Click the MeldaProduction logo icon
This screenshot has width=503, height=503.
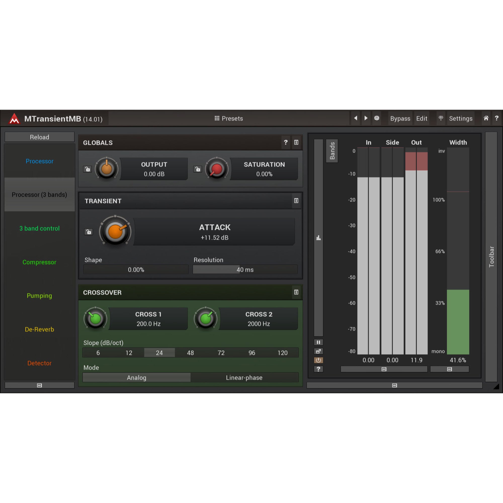(14, 119)
